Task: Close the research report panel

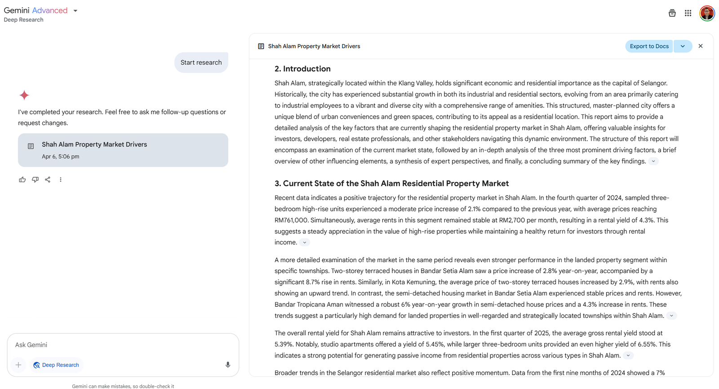Action: tap(701, 46)
